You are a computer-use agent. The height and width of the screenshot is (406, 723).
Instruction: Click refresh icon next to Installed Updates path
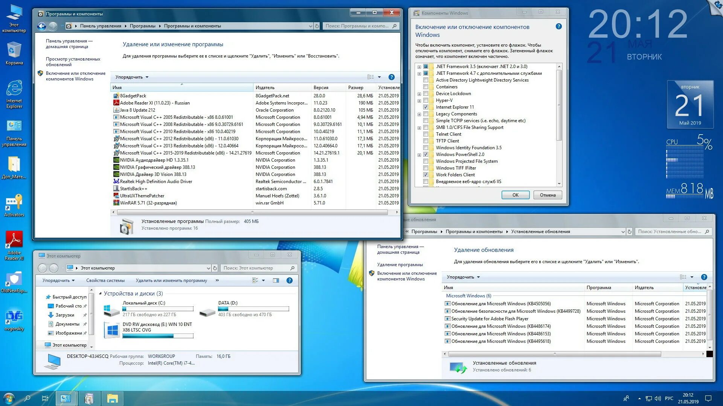[x=629, y=232]
